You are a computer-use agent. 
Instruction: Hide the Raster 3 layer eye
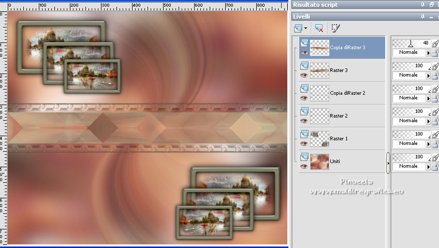[304, 75]
